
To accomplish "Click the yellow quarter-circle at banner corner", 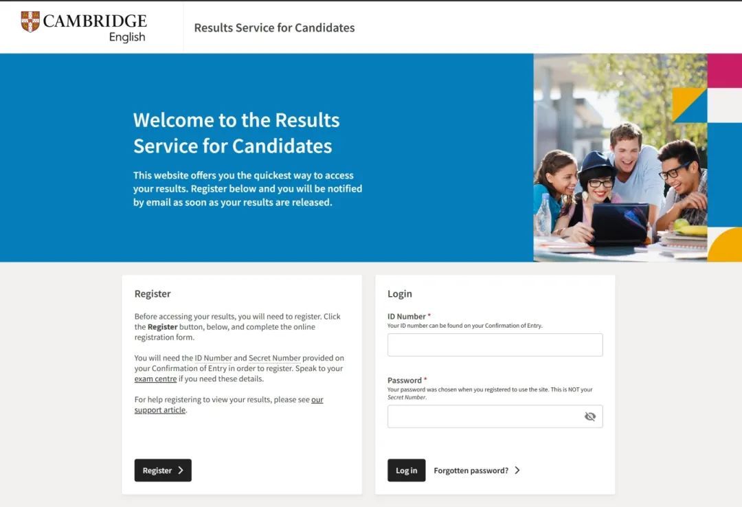I will [728, 247].
